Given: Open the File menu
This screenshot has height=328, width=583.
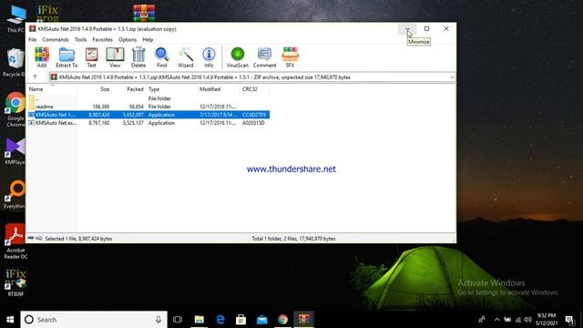Looking at the screenshot, I should click(x=33, y=39).
